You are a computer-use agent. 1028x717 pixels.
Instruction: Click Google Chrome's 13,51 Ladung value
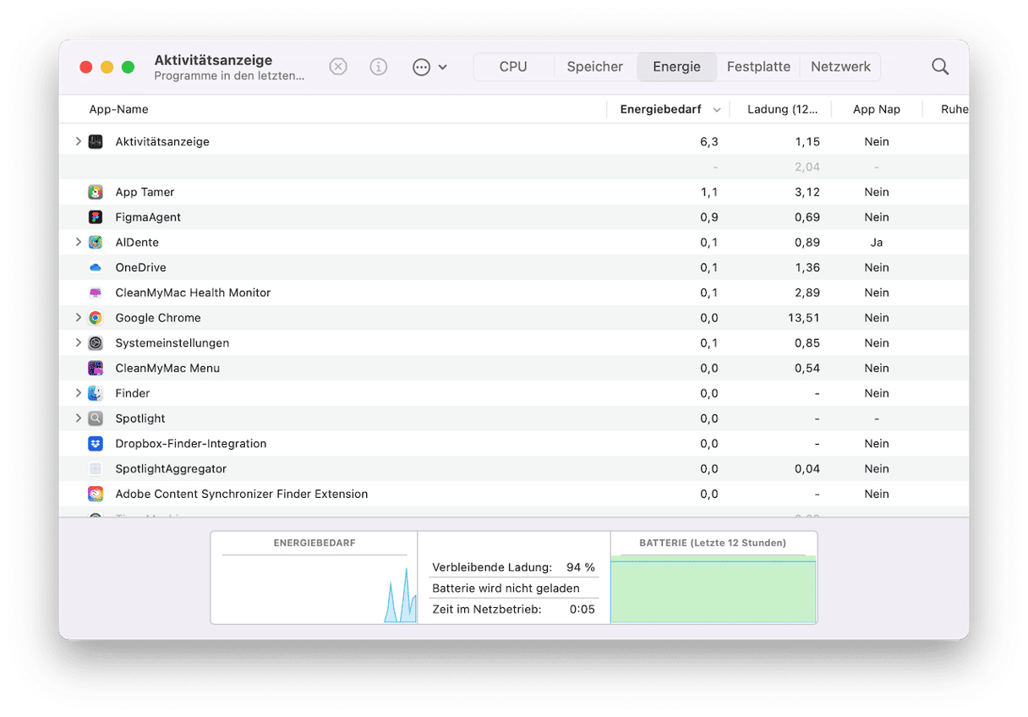click(802, 318)
